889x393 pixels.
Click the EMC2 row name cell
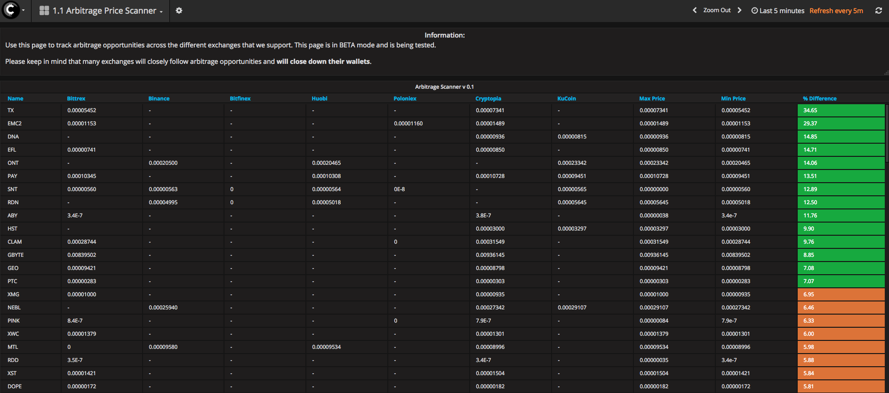(31, 123)
